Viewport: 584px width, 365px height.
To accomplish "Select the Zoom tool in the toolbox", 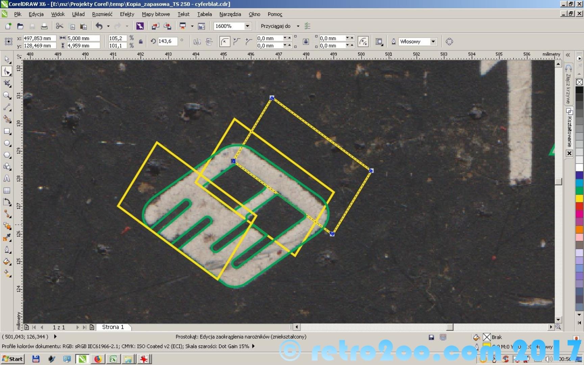I will (x=7, y=95).
